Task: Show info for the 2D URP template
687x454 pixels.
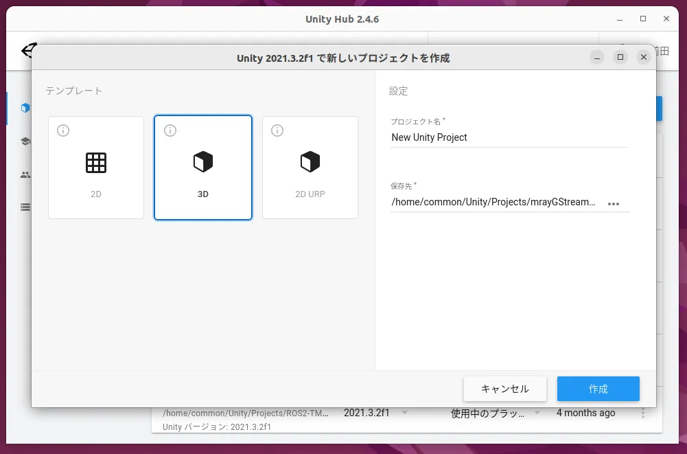Action: (x=277, y=130)
